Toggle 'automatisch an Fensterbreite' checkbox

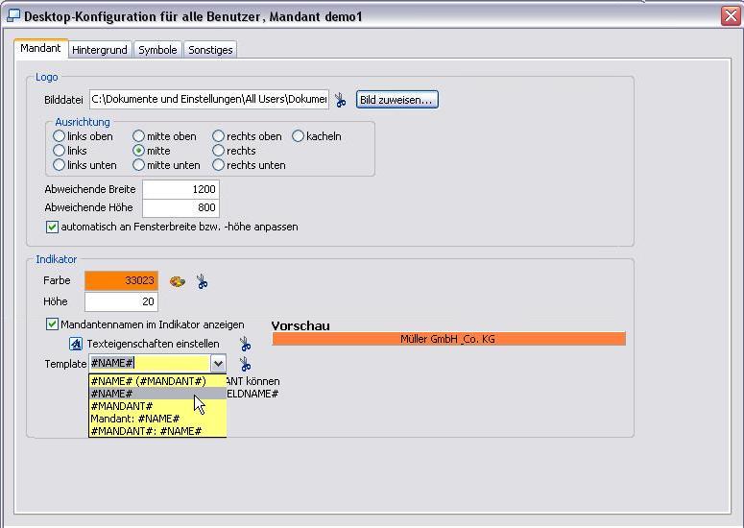[53, 228]
